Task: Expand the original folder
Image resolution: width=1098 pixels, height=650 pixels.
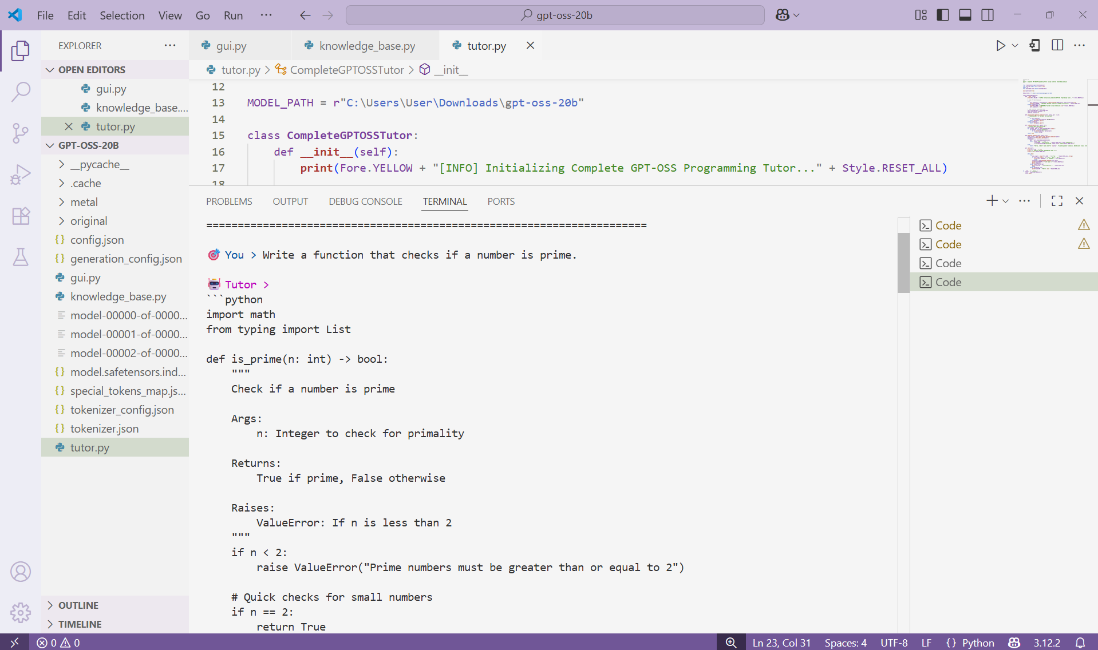Action: (x=115, y=221)
